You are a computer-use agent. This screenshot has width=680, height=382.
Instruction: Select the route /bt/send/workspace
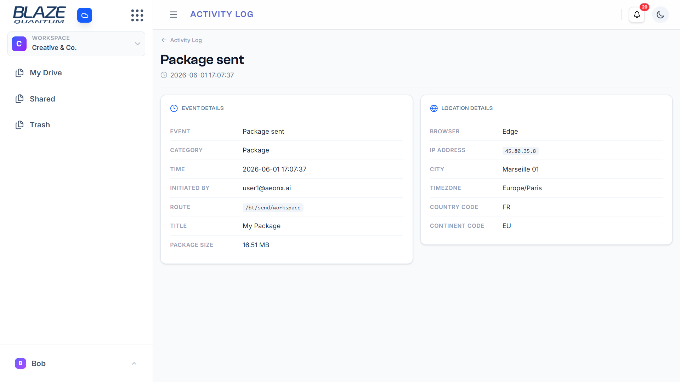click(x=273, y=208)
